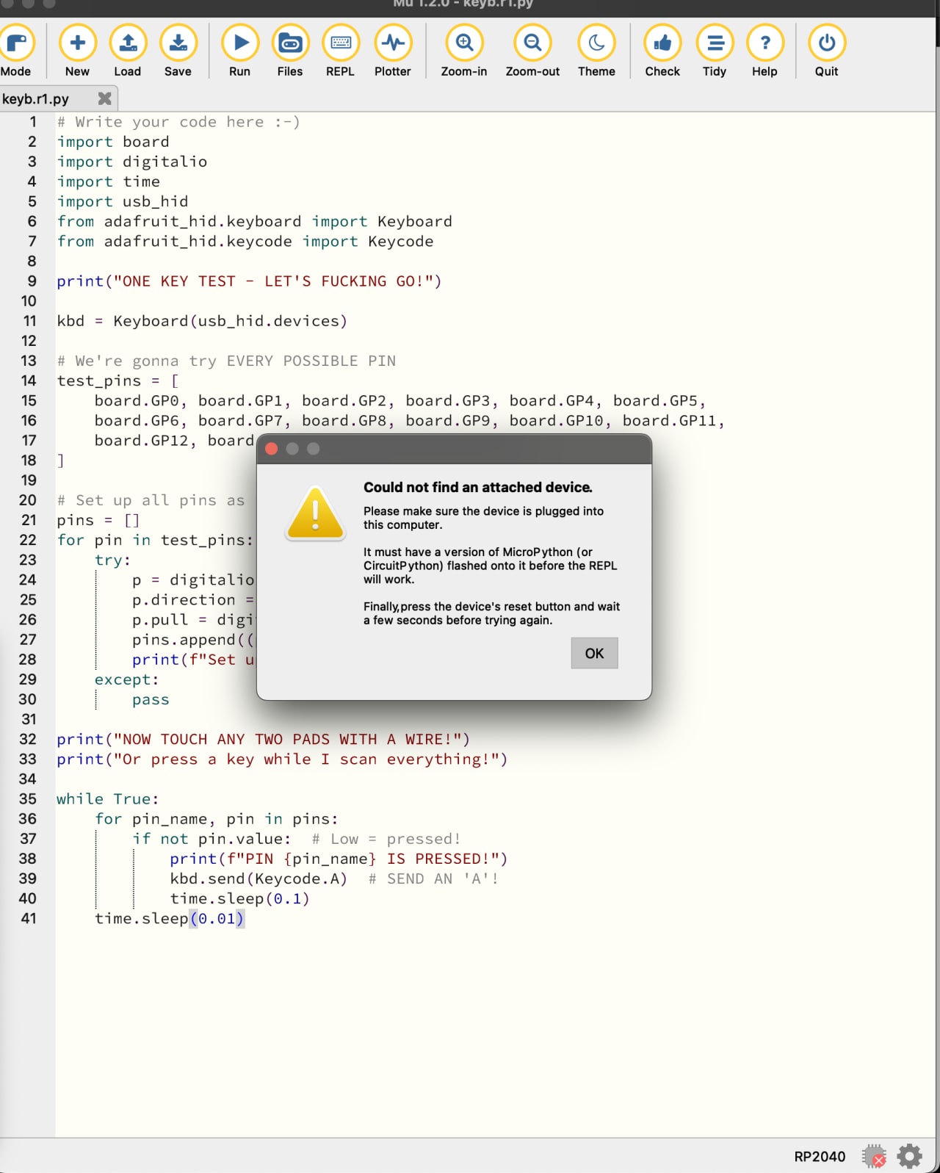Click line number 9 in gutter
The image size is (940, 1173).
pyautogui.click(x=32, y=281)
